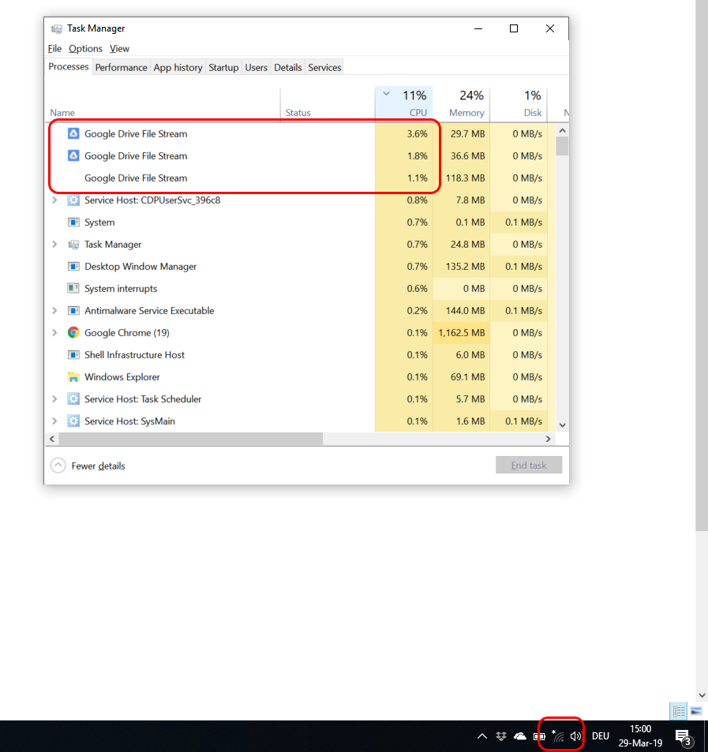The height and width of the screenshot is (752, 708).
Task: Open the View menu
Action: click(119, 48)
